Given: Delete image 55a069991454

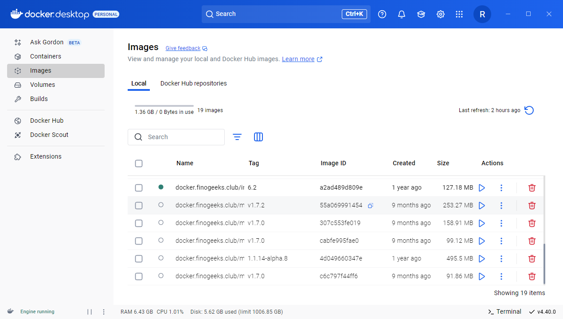Looking at the screenshot, I should [532, 206].
